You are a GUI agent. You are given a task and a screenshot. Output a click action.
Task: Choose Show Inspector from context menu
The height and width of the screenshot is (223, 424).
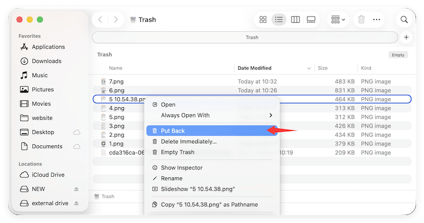point(211,168)
